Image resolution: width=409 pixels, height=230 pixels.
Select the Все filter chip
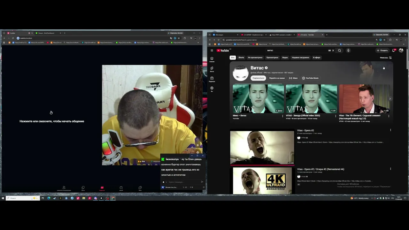(x=233, y=57)
